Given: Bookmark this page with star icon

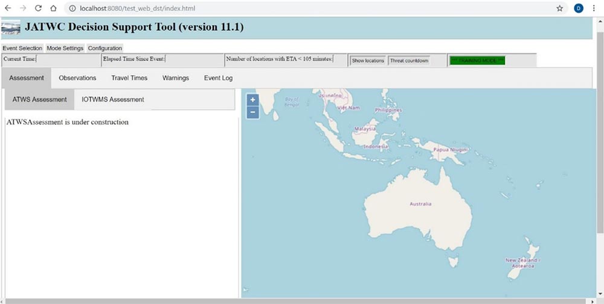Looking at the screenshot, I should pyautogui.click(x=560, y=8).
